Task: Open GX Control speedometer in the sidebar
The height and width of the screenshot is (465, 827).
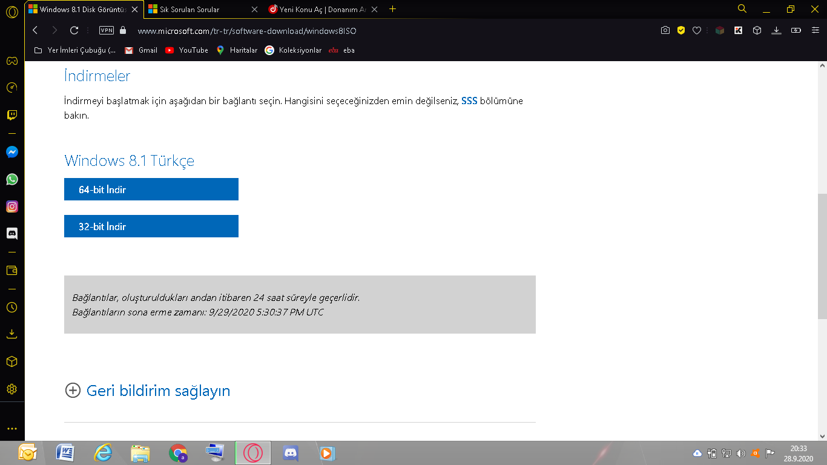Action: tap(12, 87)
